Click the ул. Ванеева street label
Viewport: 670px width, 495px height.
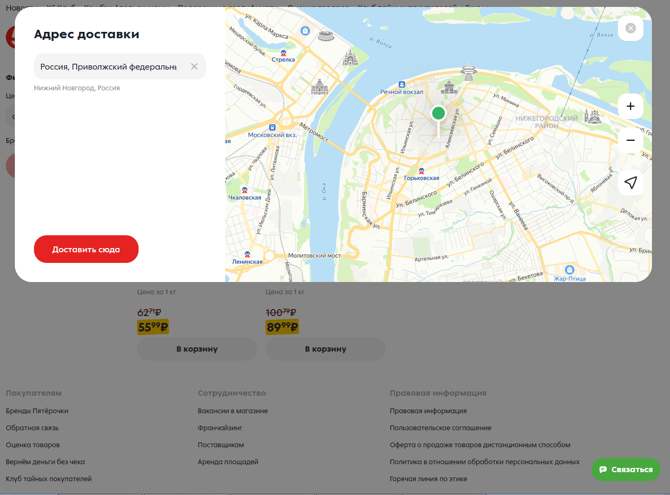tap(518, 215)
